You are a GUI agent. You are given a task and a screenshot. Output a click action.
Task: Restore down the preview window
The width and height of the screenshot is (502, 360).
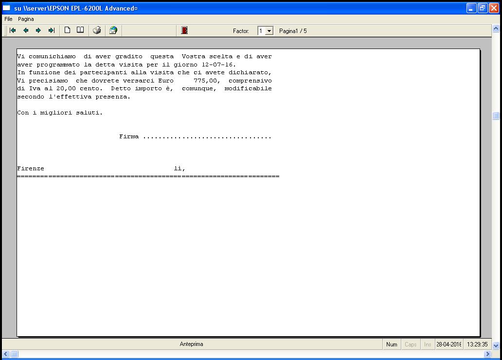[483, 8]
